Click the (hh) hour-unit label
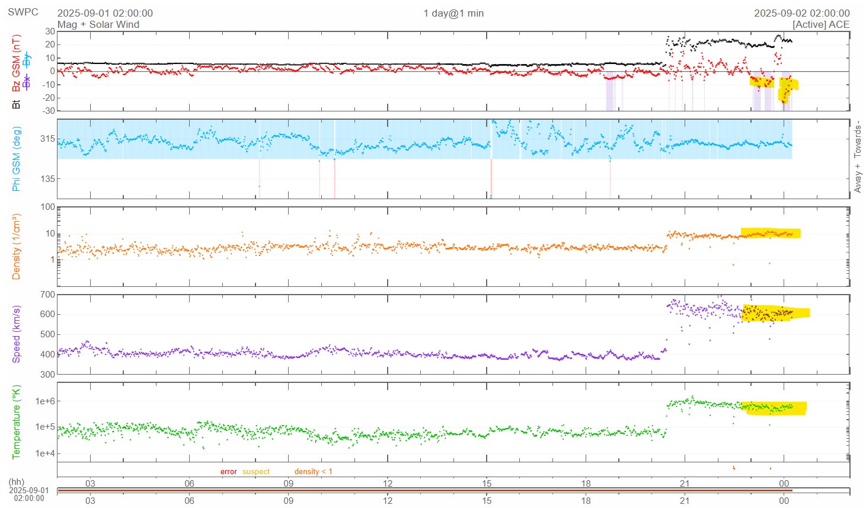This screenshot has width=866, height=508. tap(17, 483)
